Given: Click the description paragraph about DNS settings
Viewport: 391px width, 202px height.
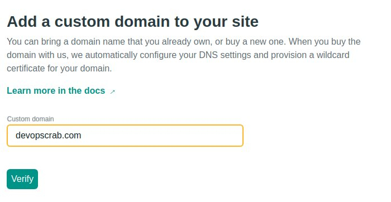Looking at the screenshot, I should [x=184, y=55].
